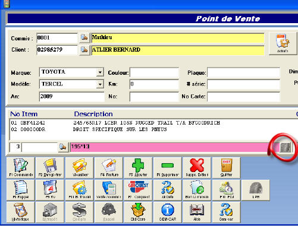Expand the Modèle TERCEL dropdown

[x=100, y=84]
